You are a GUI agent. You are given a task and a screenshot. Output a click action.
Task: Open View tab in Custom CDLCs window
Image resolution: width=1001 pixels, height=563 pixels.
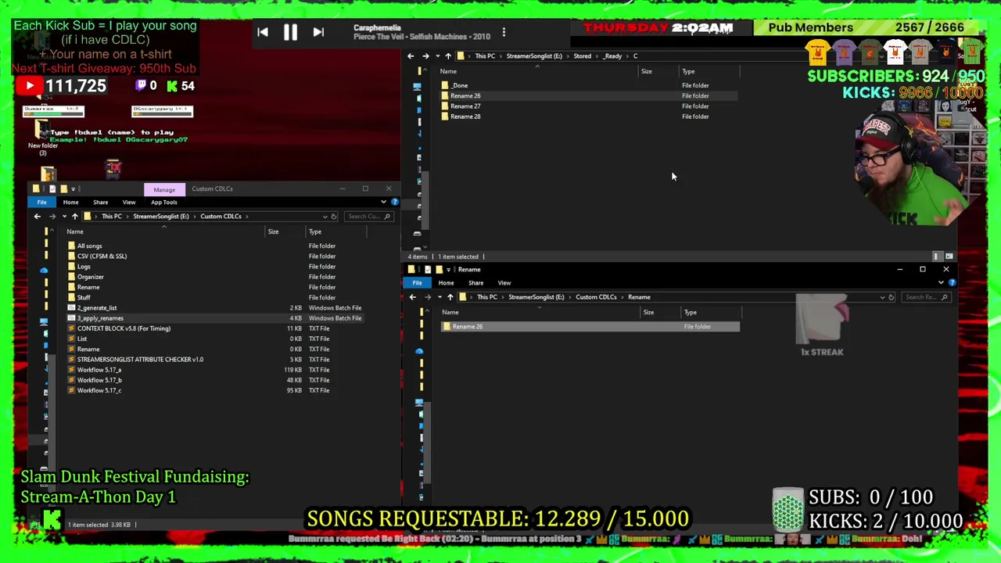pos(128,202)
